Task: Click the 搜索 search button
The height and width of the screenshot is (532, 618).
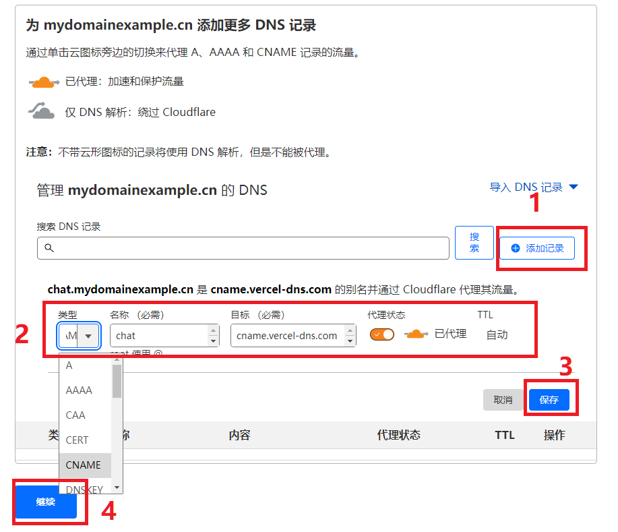Action: pos(474,243)
